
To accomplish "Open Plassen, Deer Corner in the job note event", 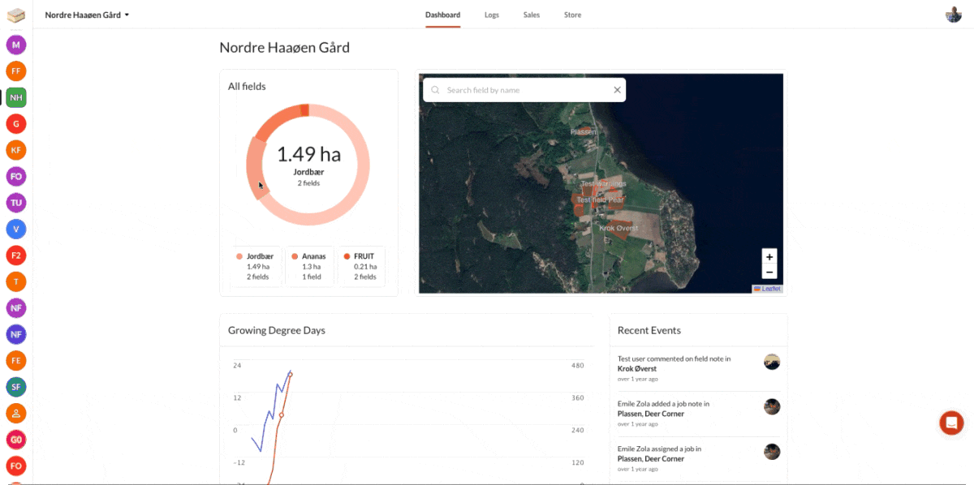I will [651, 414].
